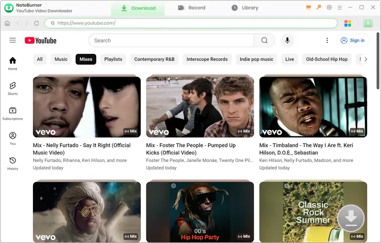Switch to the Record tab
The height and width of the screenshot is (243, 381).
(191, 8)
